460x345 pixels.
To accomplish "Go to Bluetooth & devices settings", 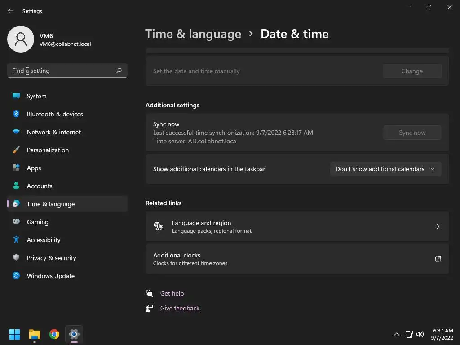I will (x=55, y=114).
